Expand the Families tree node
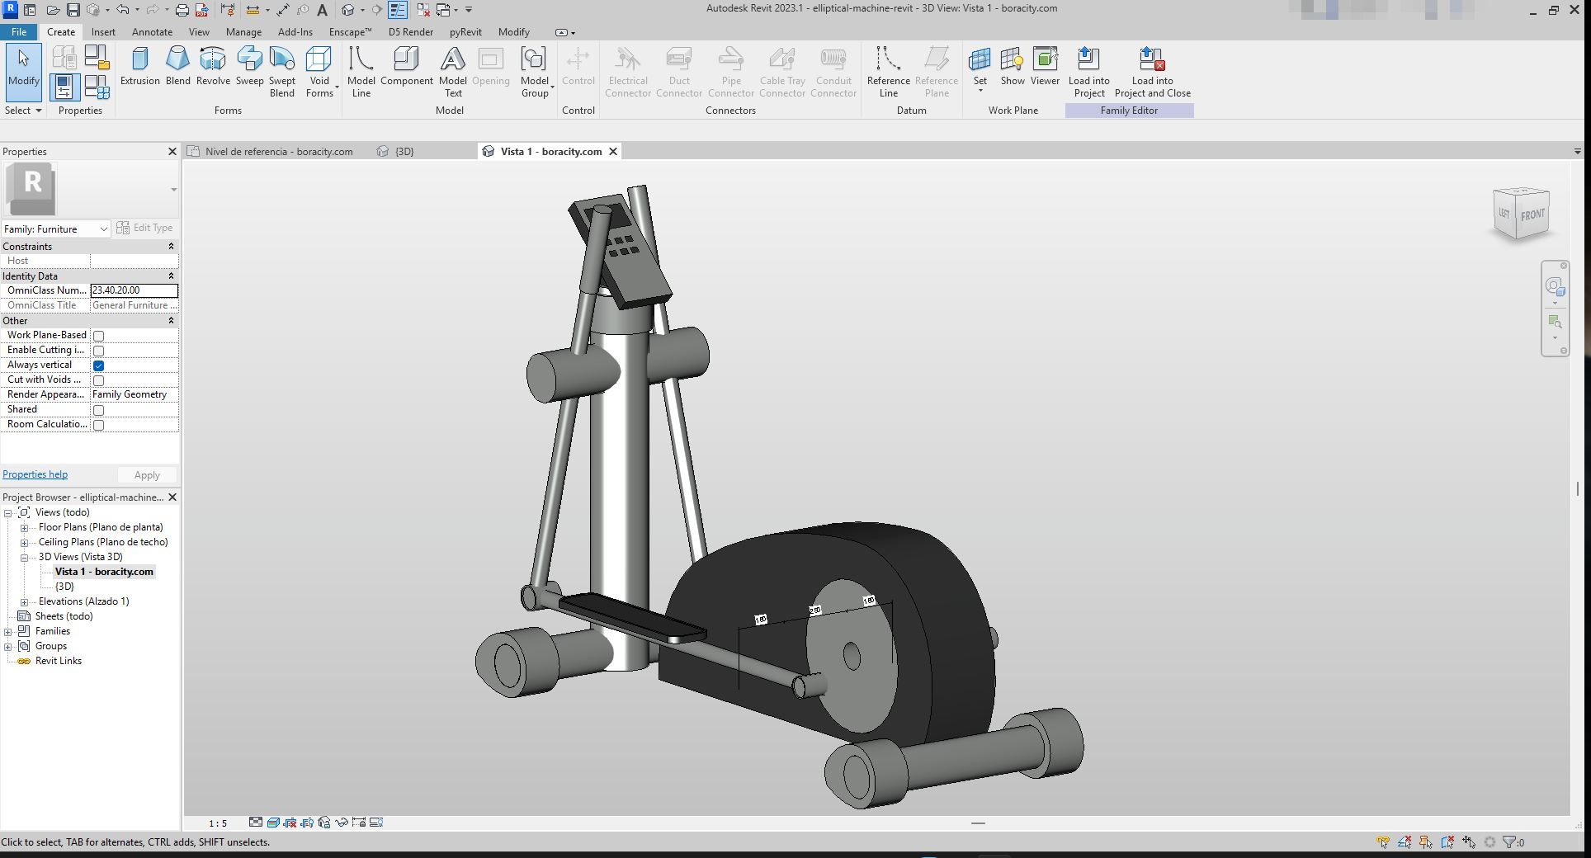The image size is (1591, 858). [x=8, y=632]
